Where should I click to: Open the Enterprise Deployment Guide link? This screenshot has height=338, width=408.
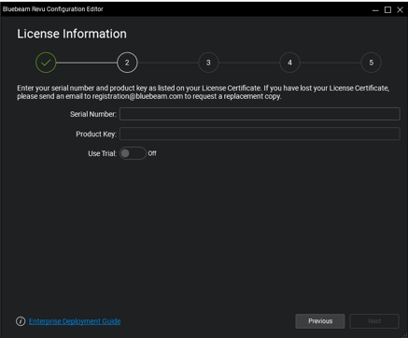click(75, 321)
